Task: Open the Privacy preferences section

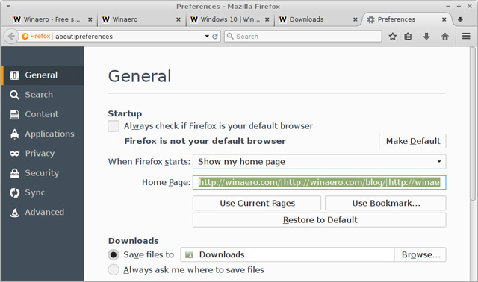Action: (43, 154)
